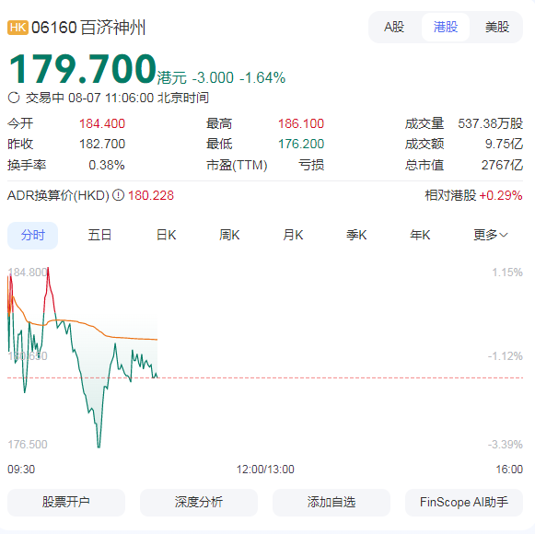Select the 月K chart tab
Image resolution: width=535 pixels, height=534 pixels.
click(293, 235)
